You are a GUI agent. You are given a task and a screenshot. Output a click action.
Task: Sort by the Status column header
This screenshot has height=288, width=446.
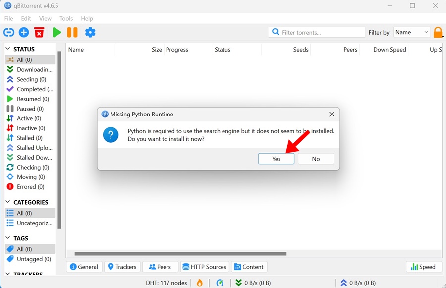(237, 49)
